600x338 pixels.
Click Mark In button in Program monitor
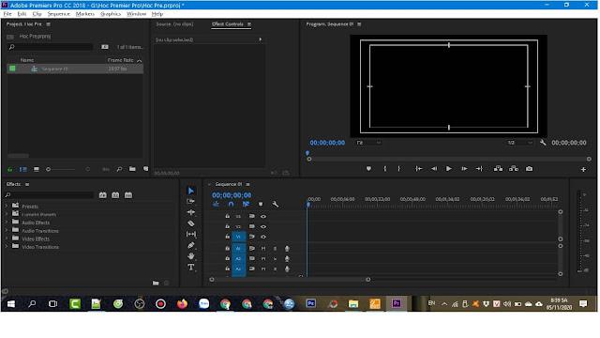[385, 169]
